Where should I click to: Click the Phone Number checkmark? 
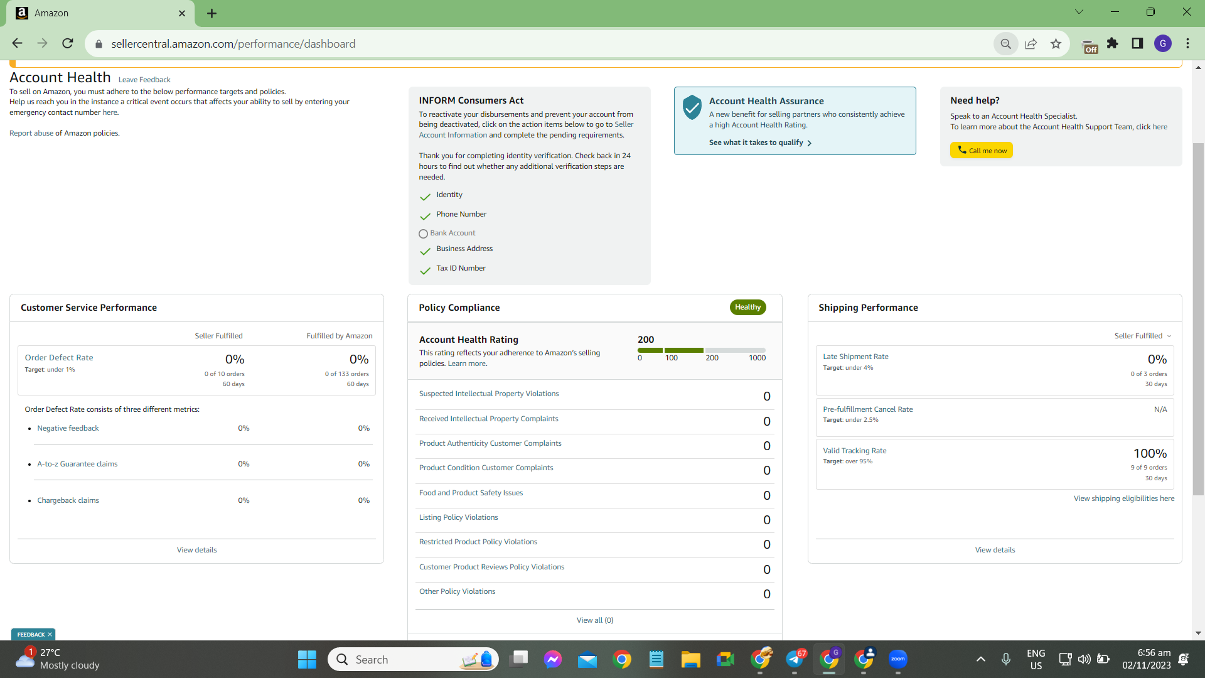pyautogui.click(x=425, y=216)
